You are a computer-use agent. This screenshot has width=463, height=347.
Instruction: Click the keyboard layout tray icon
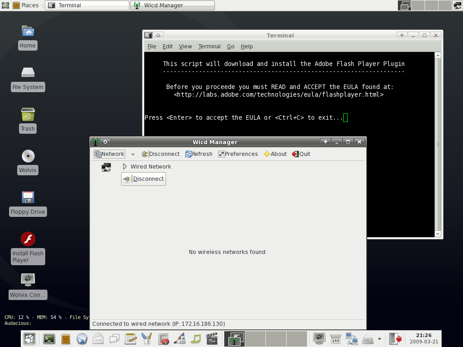coord(368,339)
